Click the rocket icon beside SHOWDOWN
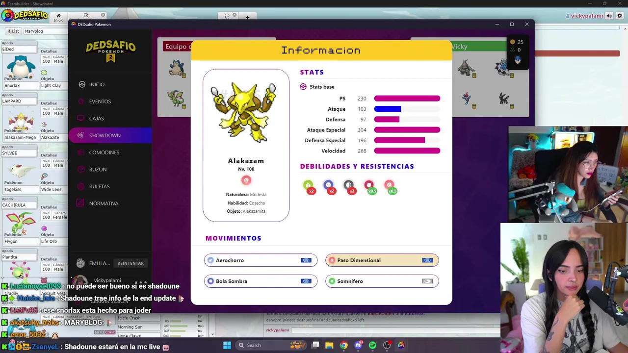Screen dimensions: 628x353 click(81, 135)
